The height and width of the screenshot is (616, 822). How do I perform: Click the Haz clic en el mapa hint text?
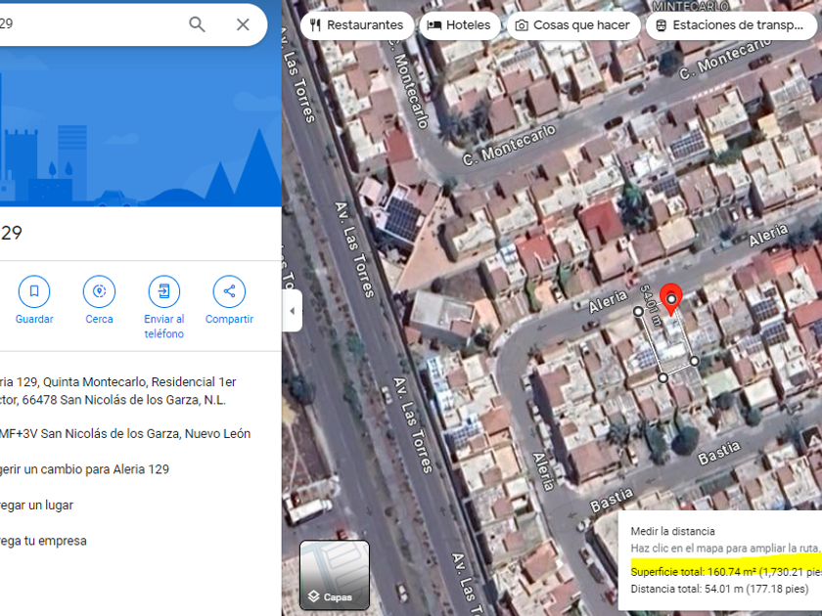click(x=725, y=548)
